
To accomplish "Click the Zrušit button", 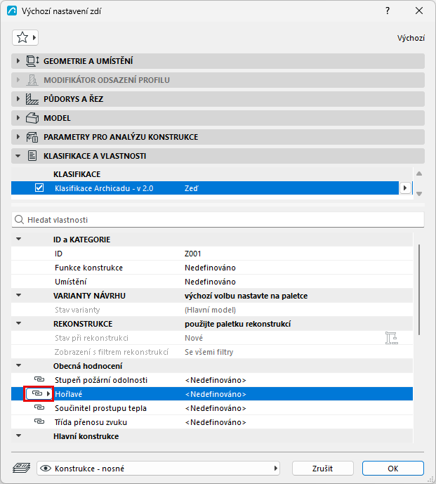I will tap(322, 469).
